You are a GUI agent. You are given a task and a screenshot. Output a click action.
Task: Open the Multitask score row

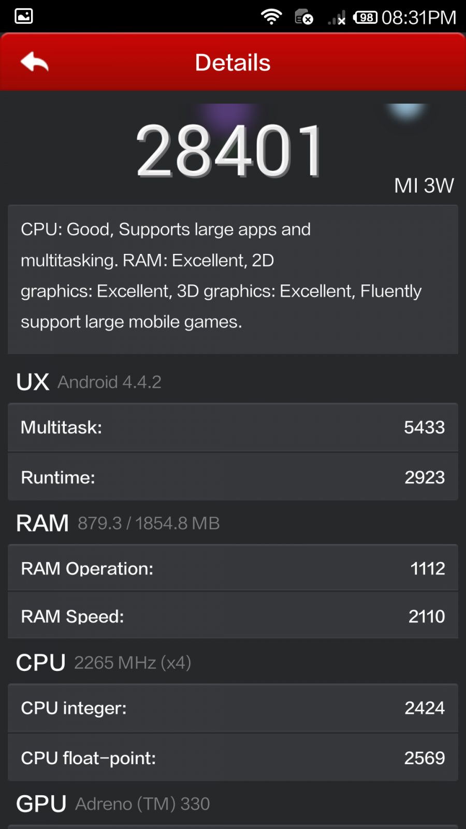[232, 427]
